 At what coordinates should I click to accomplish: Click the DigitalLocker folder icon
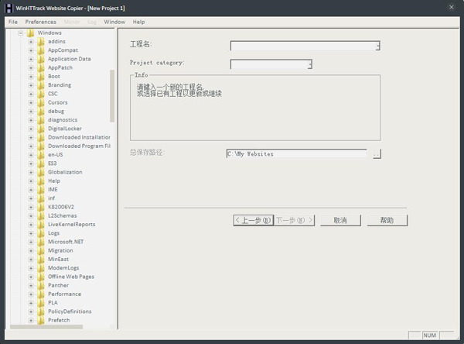[41, 129]
